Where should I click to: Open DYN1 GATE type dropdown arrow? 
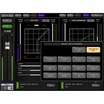pyautogui.click(x=46, y=20)
